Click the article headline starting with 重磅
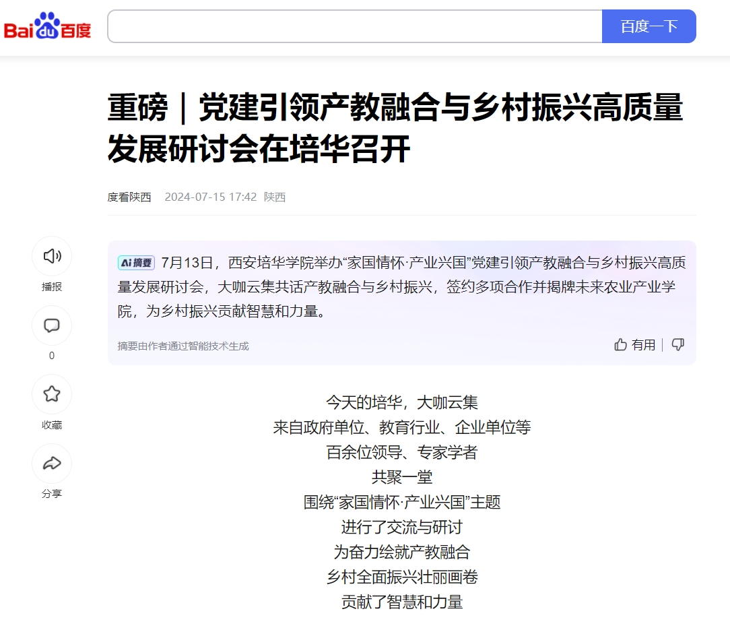Screen dimensions: 730x630 pyautogui.click(x=395, y=128)
